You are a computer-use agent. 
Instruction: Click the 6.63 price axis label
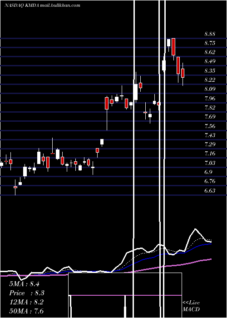pyautogui.click(x=210, y=190)
